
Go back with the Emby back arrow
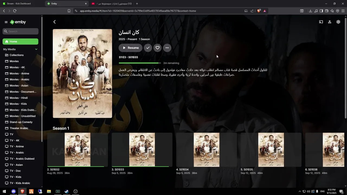click(54, 22)
